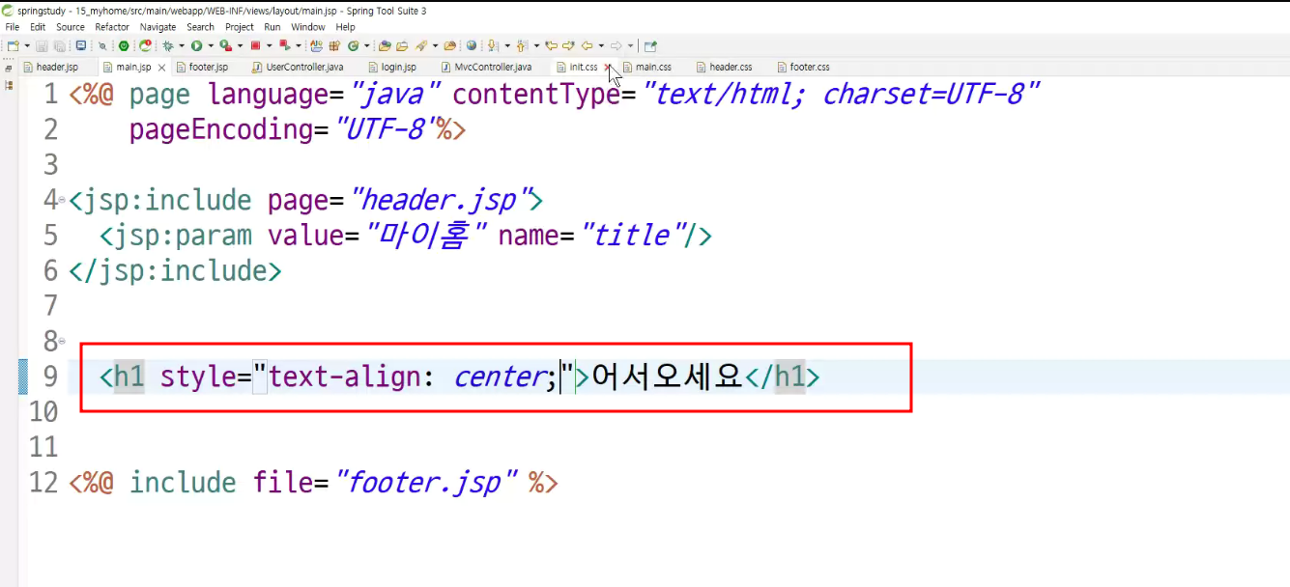Click the Search flashlight icon
The height and width of the screenshot is (587, 1290).
click(x=420, y=45)
